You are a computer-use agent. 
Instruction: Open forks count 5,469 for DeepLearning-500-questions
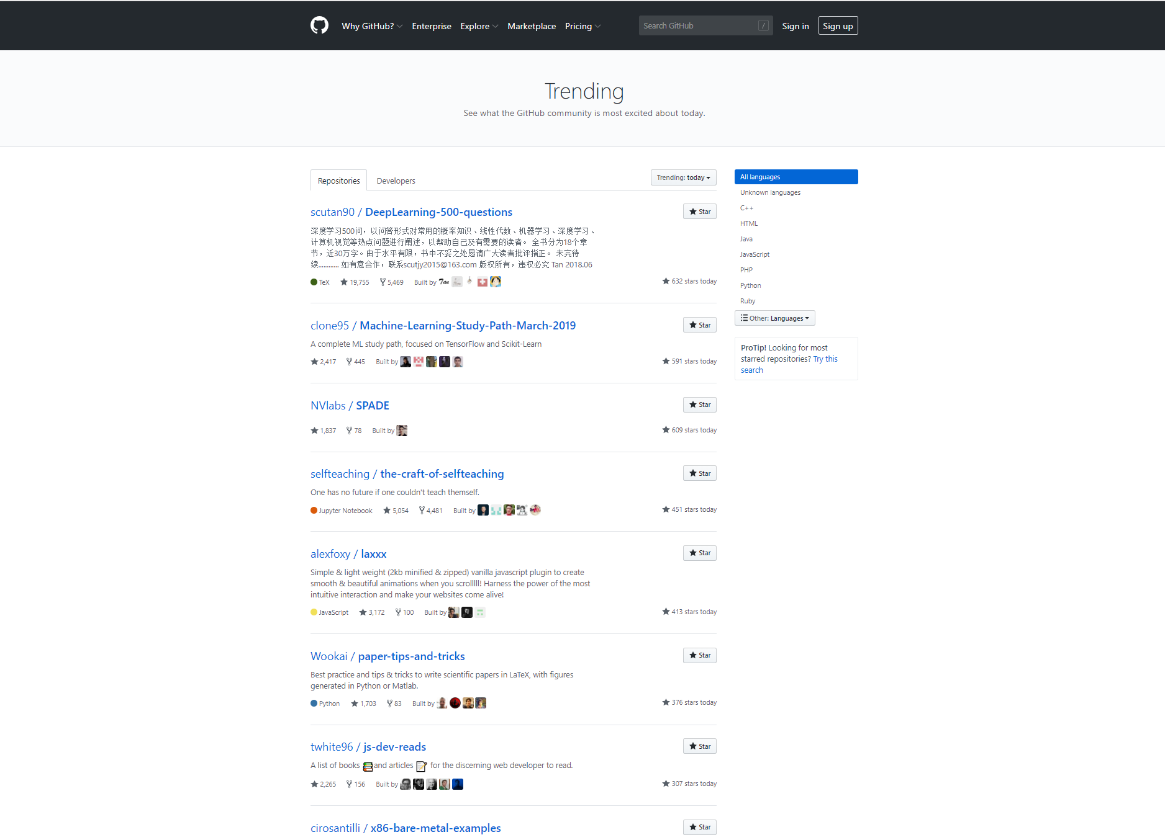click(x=392, y=282)
